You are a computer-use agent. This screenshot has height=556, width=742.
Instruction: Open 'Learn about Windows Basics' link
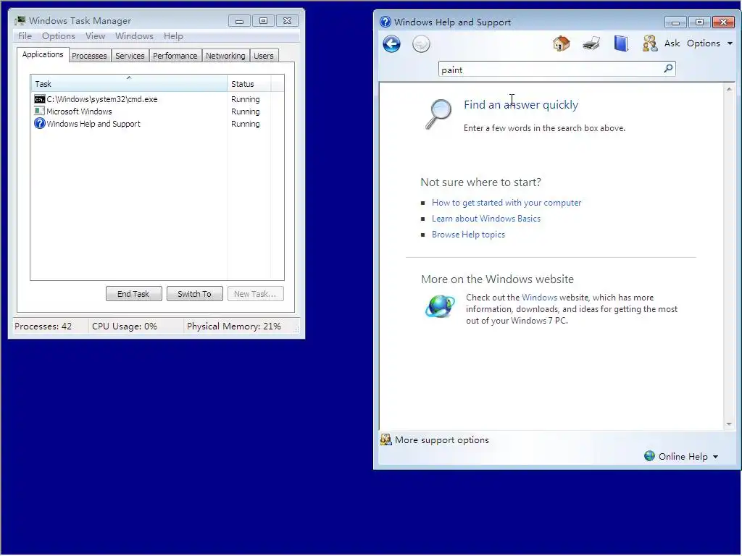pos(486,219)
